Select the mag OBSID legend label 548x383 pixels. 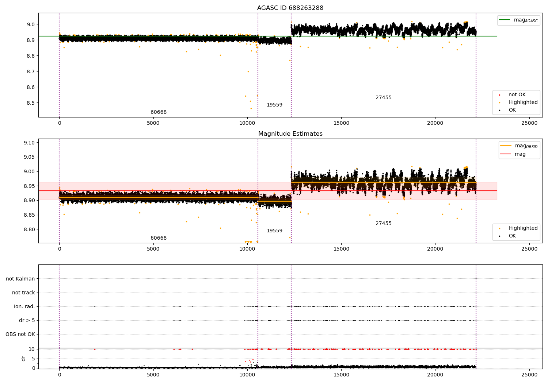coord(526,146)
